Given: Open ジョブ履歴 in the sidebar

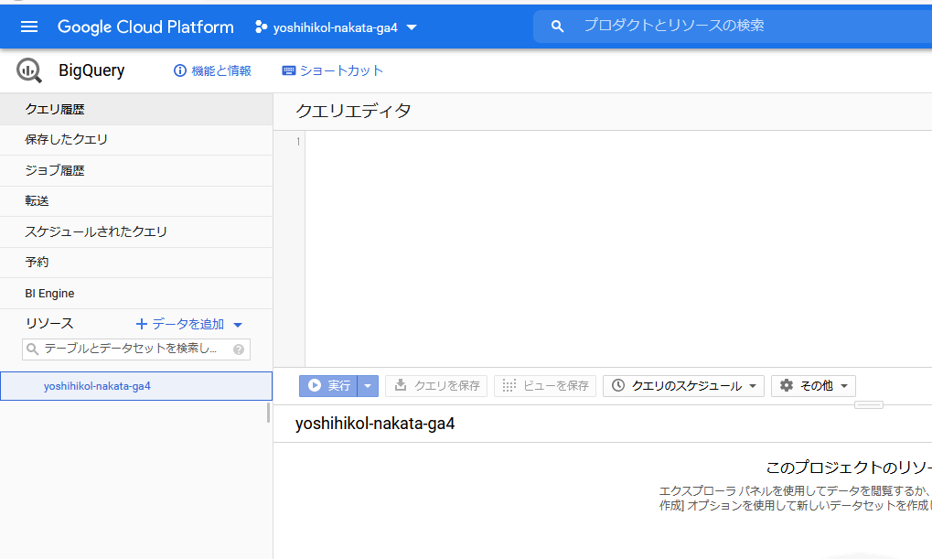Looking at the screenshot, I should point(136,171).
